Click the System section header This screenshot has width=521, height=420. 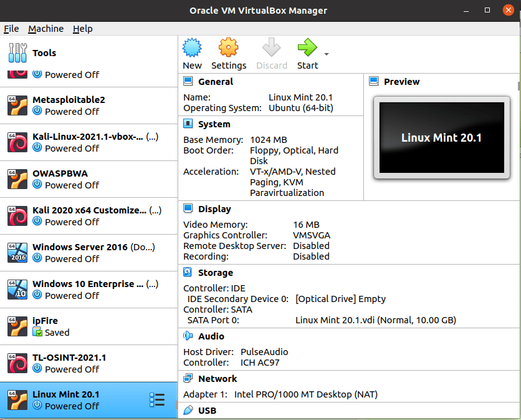214,124
